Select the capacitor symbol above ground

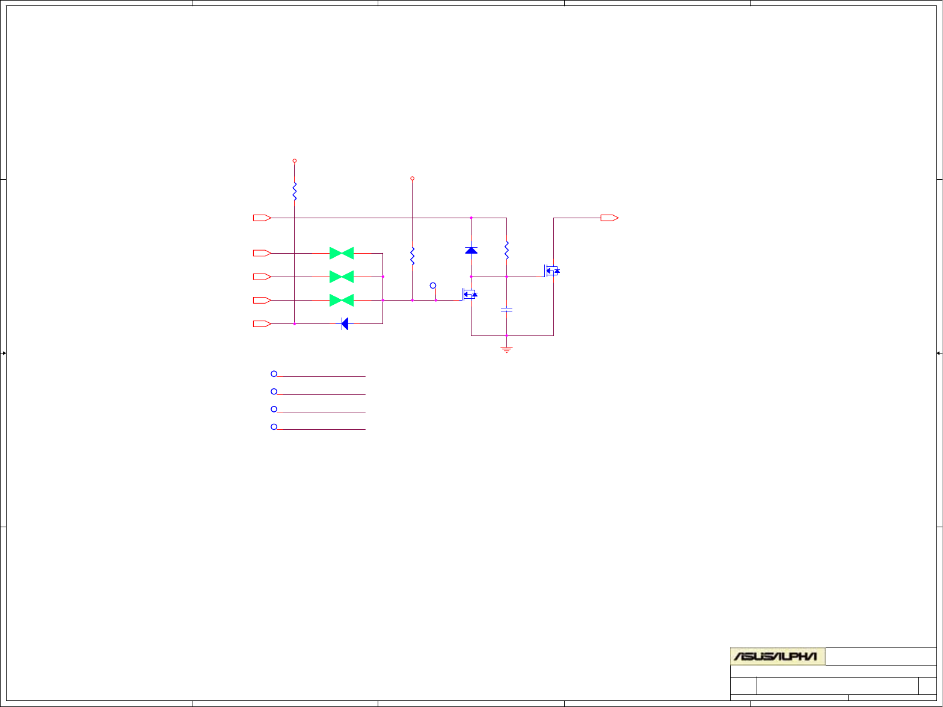click(507, 309)
